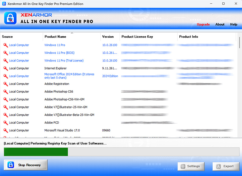The image size is (242, 176).
Task: Click the key icon in the Adobe PCD row
Action: click(5, 123)
